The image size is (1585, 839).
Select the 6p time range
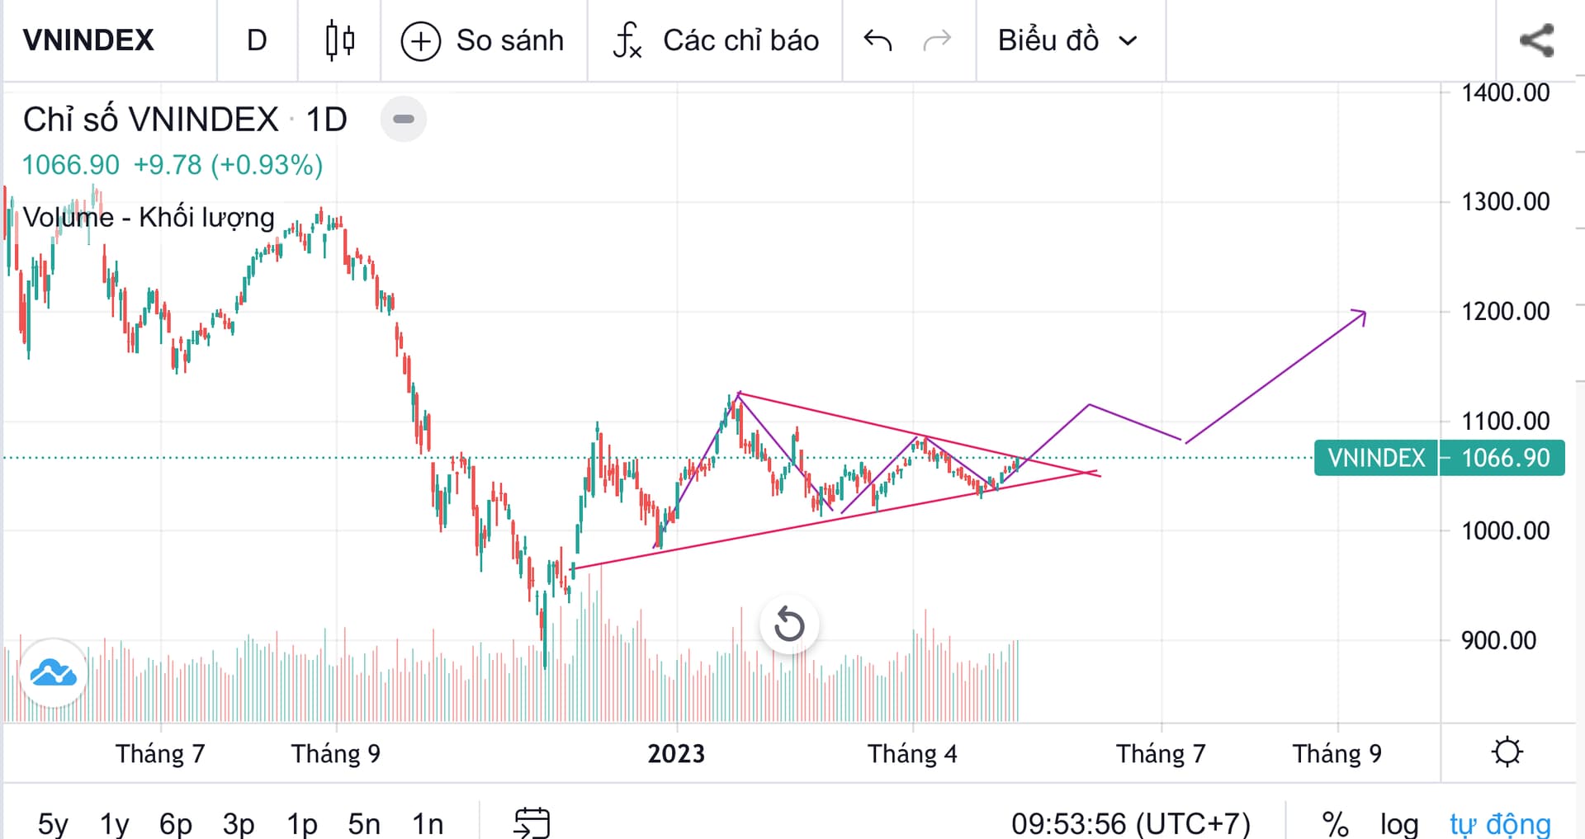coord(176,823)
